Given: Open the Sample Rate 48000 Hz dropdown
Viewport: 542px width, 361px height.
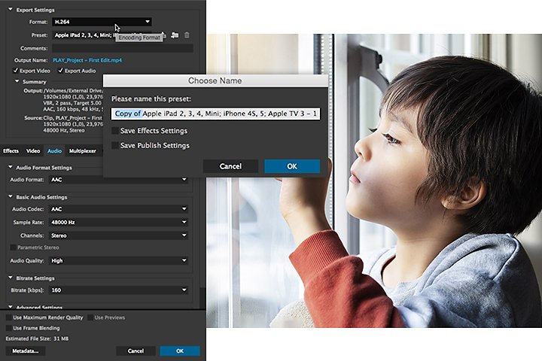Looking at the screenshot, I should click(119, 222).
